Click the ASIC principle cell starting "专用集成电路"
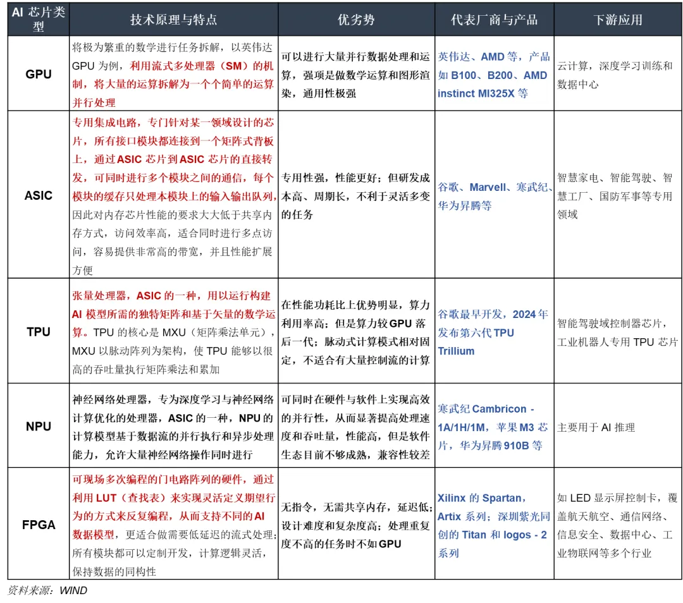 pyautogui.click(x=173, y=195)
